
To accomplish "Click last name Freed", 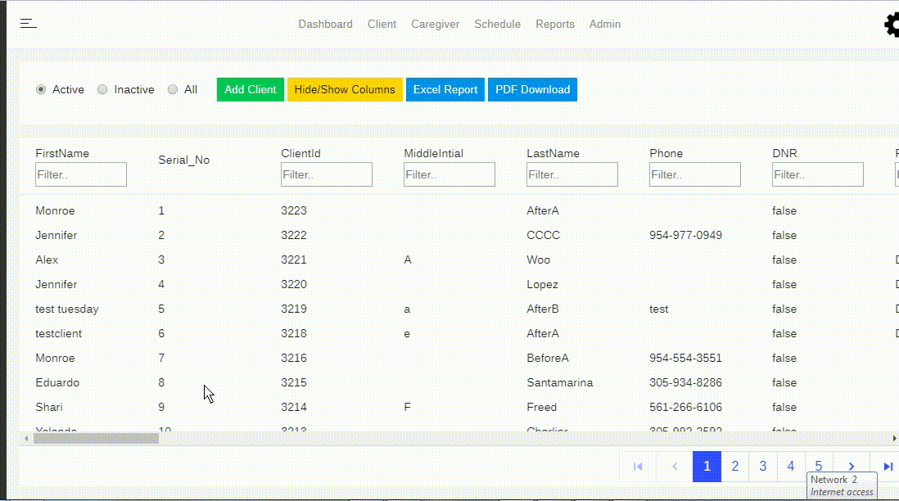I will (x=541, y=407).
